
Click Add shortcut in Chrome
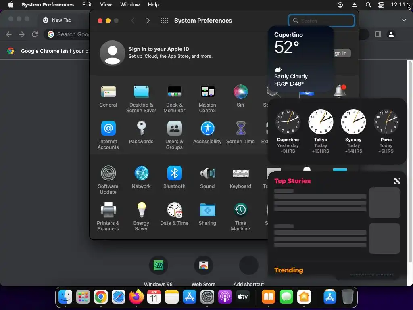pyautogui.click(x=248, y=272)
